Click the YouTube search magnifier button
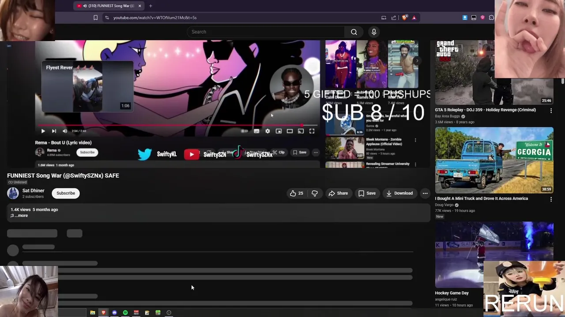 pos(354,32)
